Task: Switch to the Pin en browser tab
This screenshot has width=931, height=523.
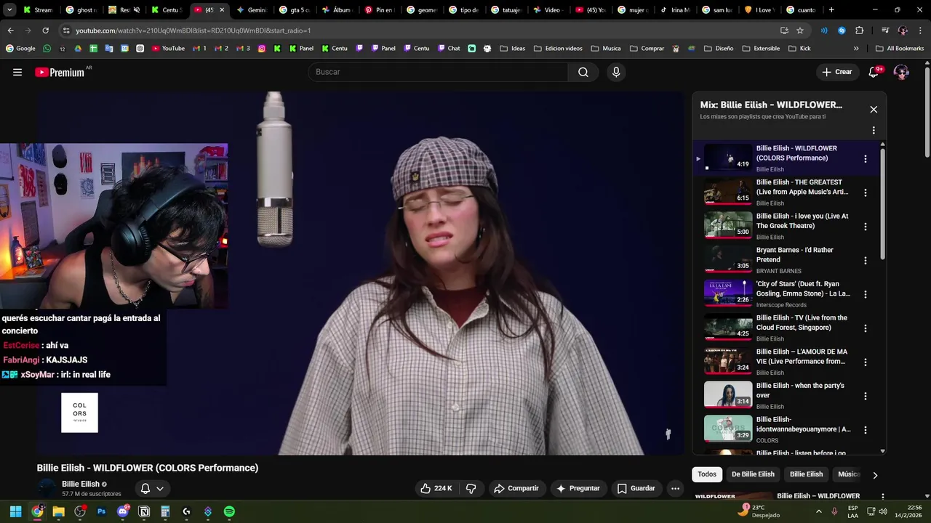Action: pos(379,10)
